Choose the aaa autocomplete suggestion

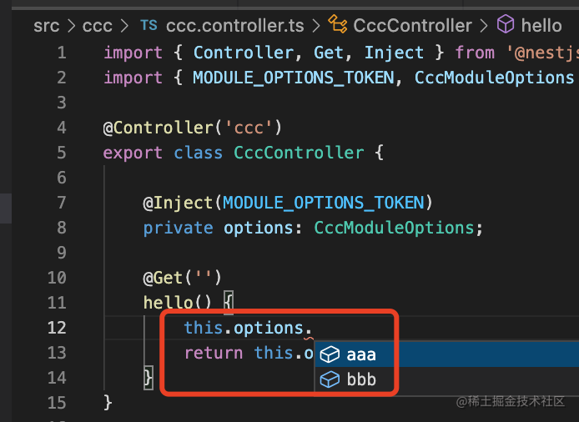click(361, 354)
